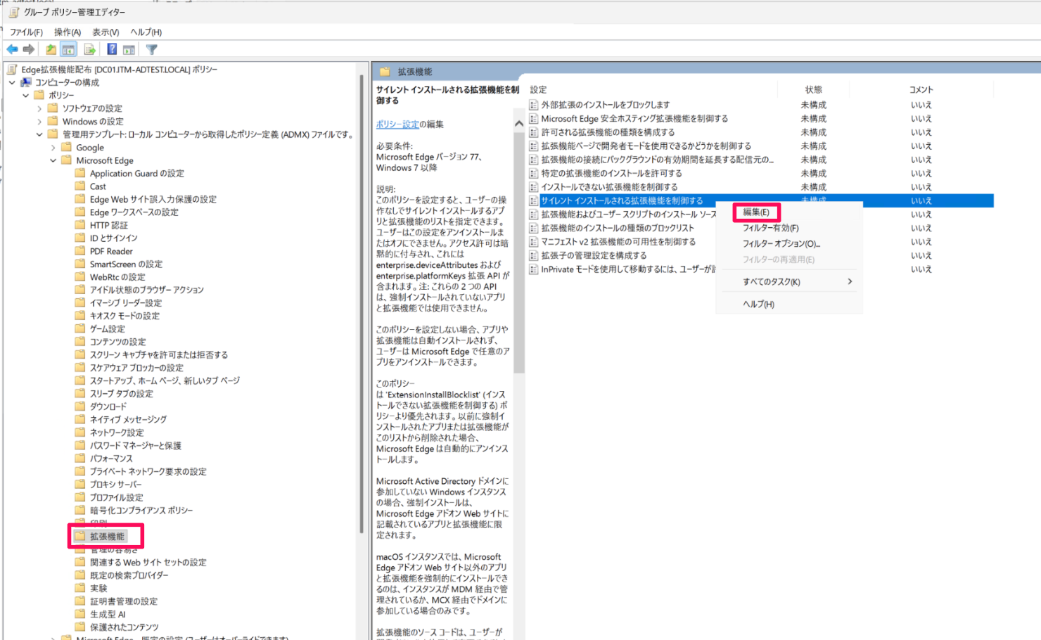Select the setting 特定の拡張機能のインストールを許可する
Viewport: 1041px width, 640px height.
(x=611, y=174)
